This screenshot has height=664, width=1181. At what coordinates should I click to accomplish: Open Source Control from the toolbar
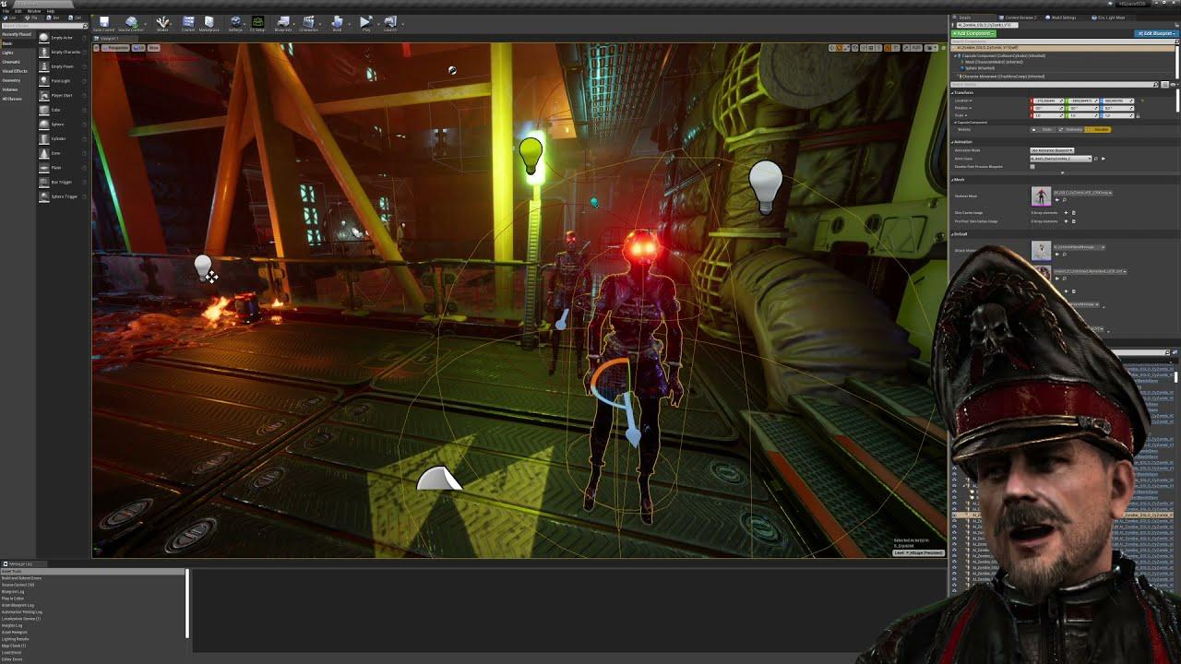coord(132,22)
